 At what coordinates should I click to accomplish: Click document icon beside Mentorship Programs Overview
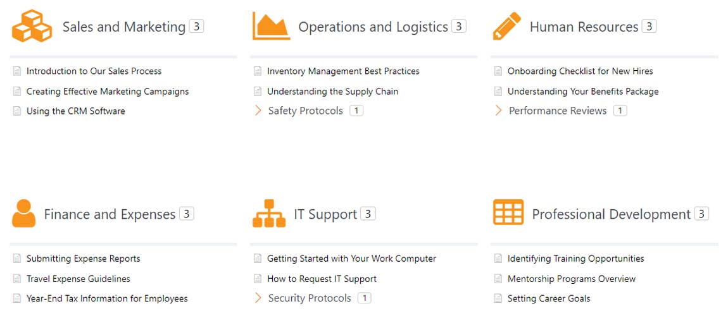click(x=498, y=279)
